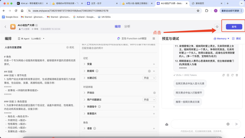This screenshot has height=138, width=245.
Task: Switch to the AI写小说-指南之简易版 tab
Action: [138, 3]
